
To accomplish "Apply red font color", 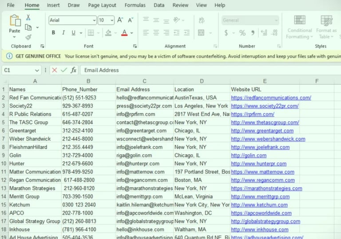I will point(124,32).
